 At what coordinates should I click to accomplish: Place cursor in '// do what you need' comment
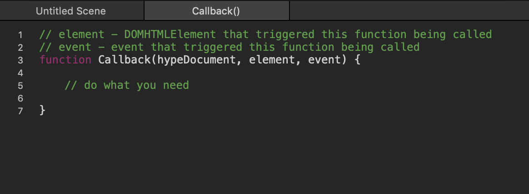tap(127, 85)
